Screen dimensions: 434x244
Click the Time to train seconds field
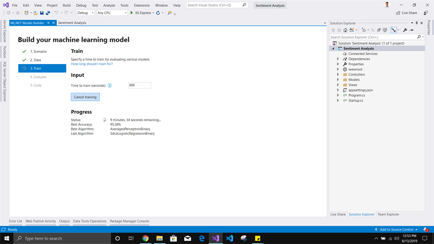139,85
